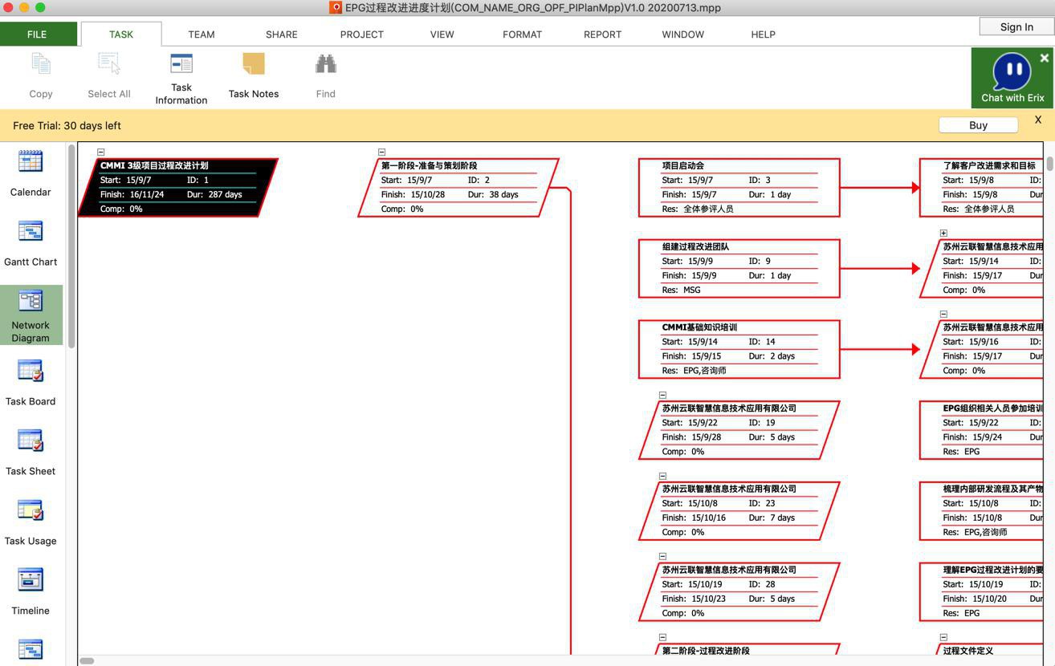
Task: Open the WINDOW tab
Action: tap(683, 35)
